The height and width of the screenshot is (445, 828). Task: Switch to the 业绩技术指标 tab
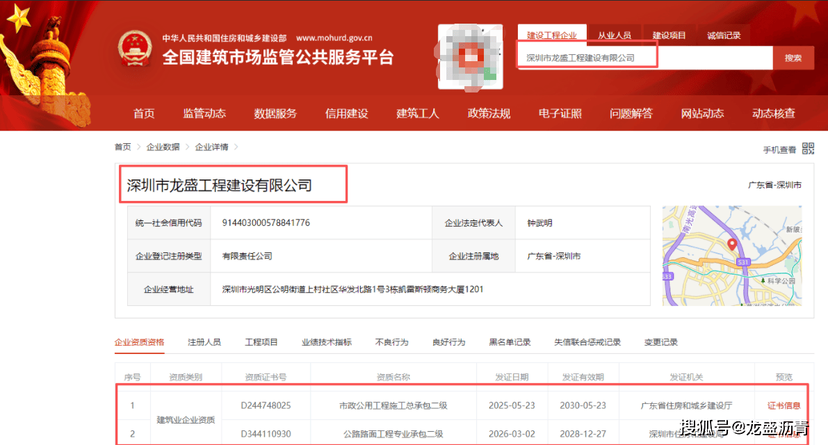(x=326, y=342)
